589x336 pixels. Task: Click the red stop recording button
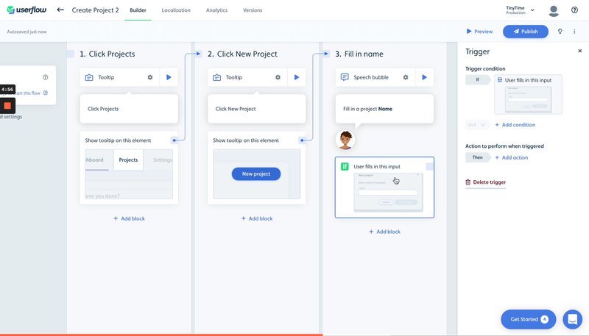(7, 106)
